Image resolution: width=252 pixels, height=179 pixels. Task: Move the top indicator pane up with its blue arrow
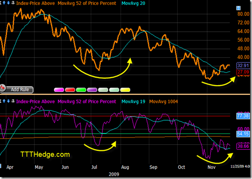[x=4, y=3]
